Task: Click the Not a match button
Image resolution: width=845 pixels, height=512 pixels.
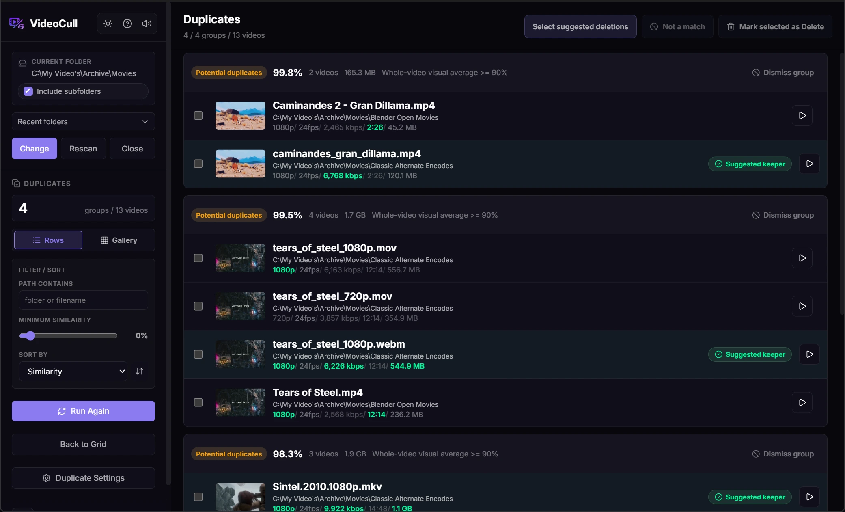Action: pyautogui.click(x=677, y=27)
